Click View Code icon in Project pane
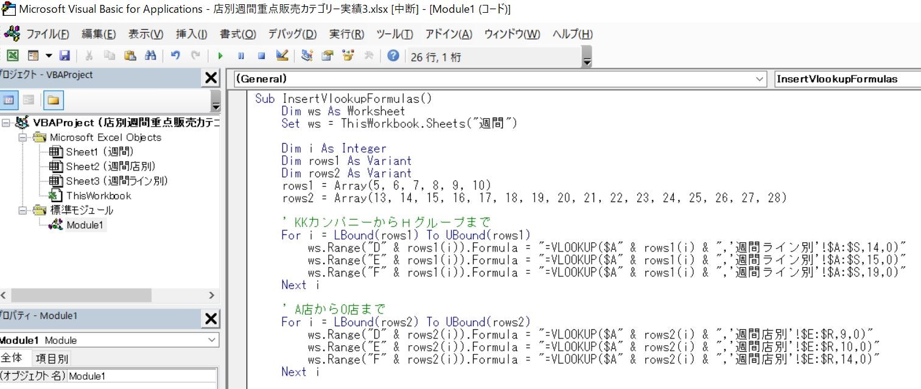 tap(9, 100)
